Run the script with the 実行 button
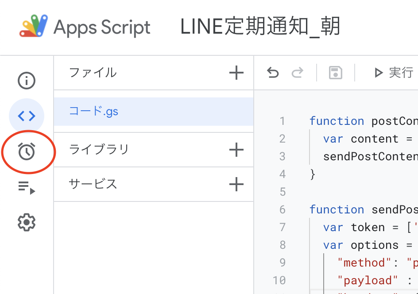 (396, 72)
